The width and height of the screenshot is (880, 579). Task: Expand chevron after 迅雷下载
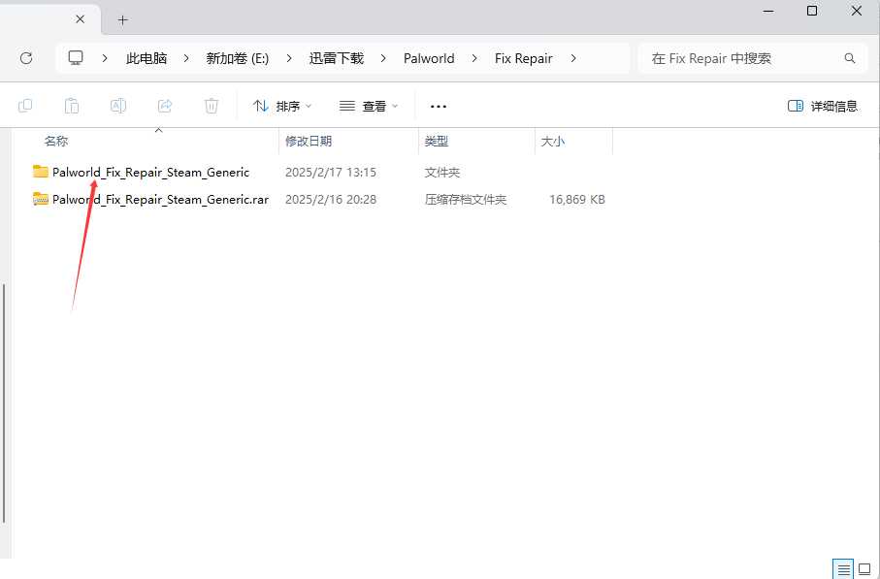383,58
